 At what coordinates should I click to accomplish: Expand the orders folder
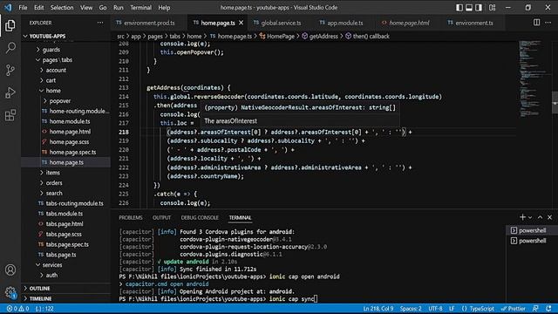(x=66, y=183)
